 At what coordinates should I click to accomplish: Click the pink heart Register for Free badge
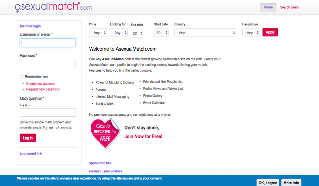(x=105, y=133)
